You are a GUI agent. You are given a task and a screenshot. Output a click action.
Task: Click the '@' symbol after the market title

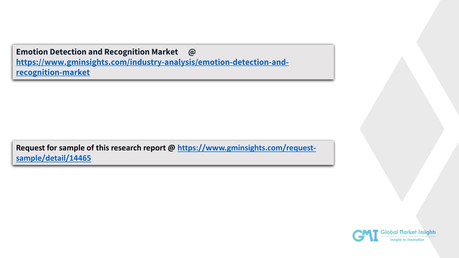[x=192, y=52]
